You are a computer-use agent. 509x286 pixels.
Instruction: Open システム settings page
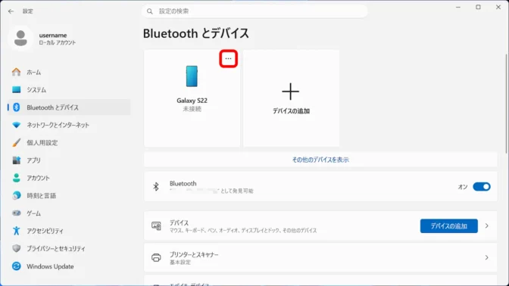36,90
